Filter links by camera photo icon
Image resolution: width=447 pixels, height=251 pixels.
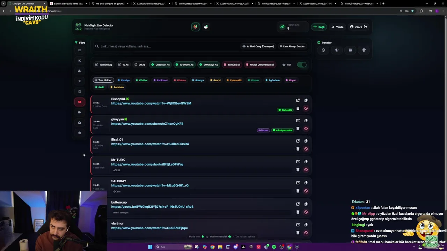click(x=80, y=123)
